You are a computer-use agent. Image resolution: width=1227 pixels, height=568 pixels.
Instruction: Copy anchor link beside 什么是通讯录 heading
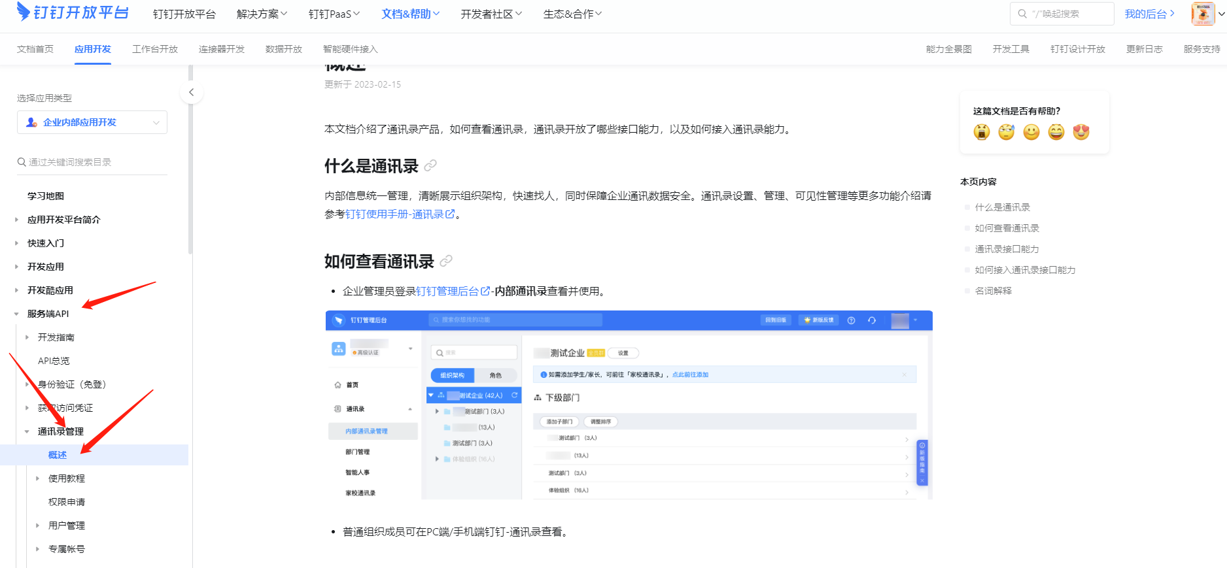(430, 166)
